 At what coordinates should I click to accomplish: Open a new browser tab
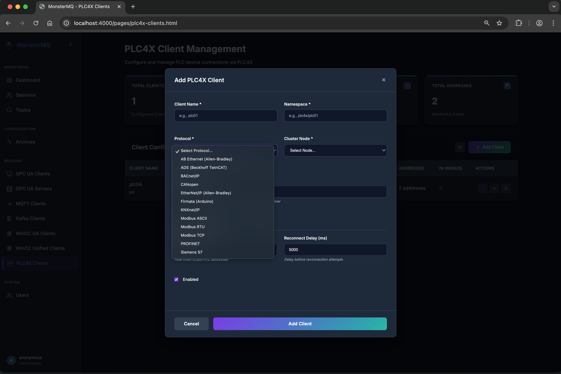(133, 7)
